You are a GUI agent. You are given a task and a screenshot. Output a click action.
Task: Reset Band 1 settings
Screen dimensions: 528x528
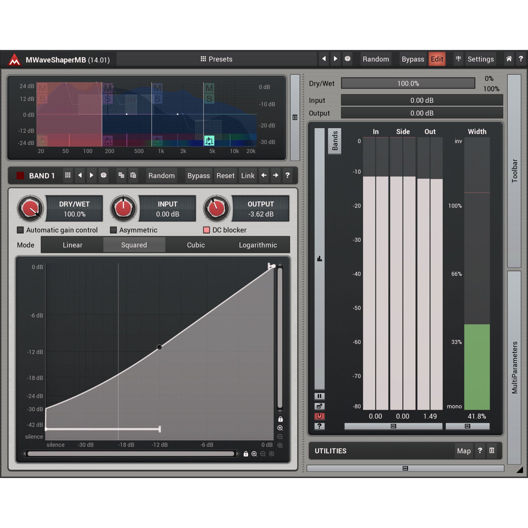pos(225,176)
